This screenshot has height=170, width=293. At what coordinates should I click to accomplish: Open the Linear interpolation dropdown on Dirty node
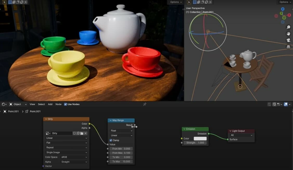click(x=66, y=138)
